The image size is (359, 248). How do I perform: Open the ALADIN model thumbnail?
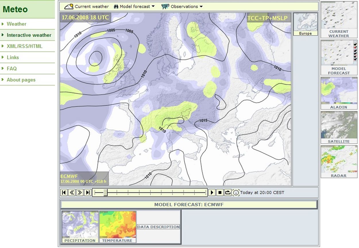(339, 93)
